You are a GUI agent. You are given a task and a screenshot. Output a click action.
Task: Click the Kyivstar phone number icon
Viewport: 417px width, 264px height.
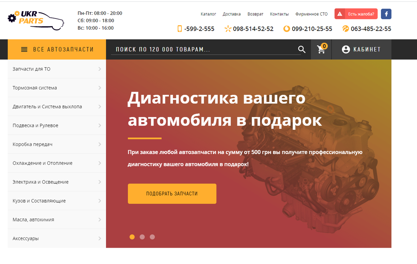click(x=228, y=29)
